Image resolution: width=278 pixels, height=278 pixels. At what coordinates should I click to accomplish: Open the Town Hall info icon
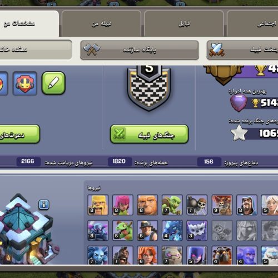tap(44, 205)
